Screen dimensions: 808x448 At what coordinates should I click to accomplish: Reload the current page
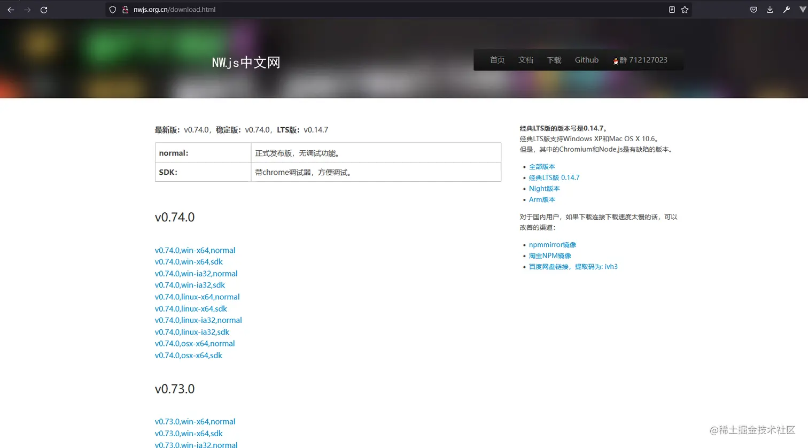(x=44, y=9)
